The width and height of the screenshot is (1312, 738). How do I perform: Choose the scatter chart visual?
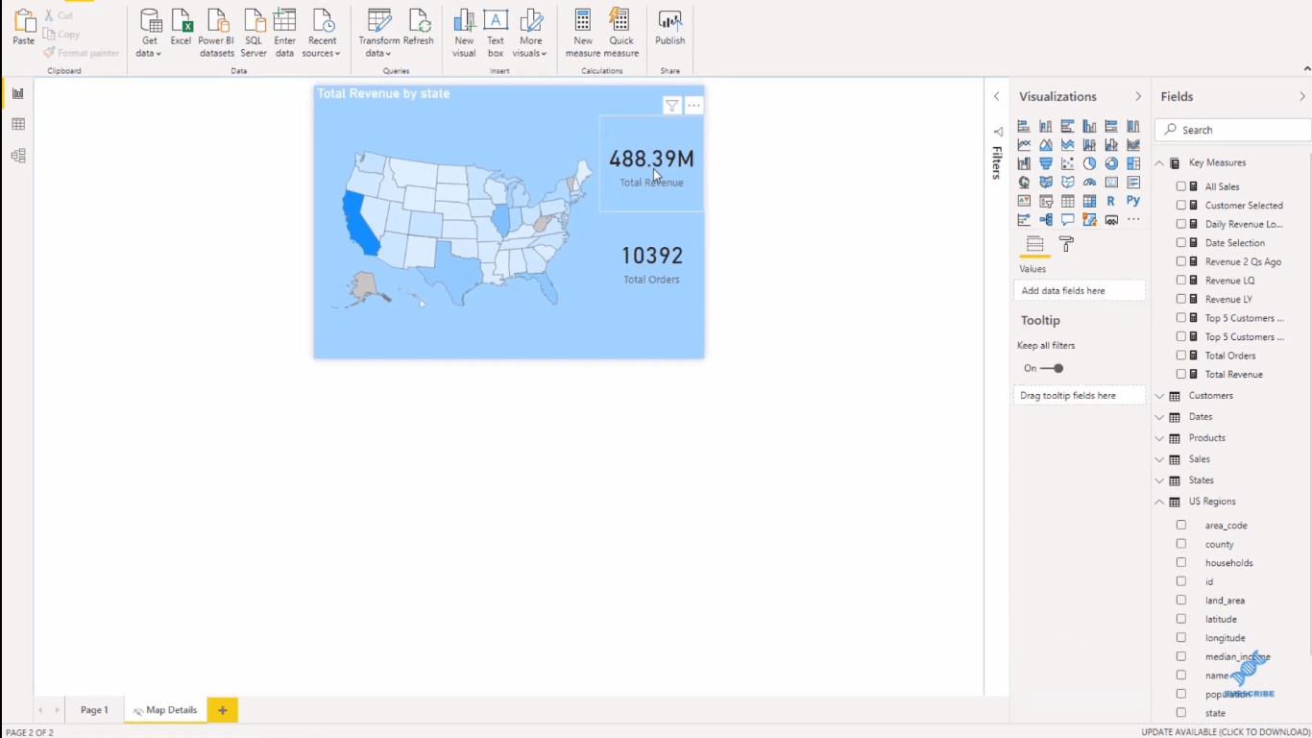pos(1068,163)
